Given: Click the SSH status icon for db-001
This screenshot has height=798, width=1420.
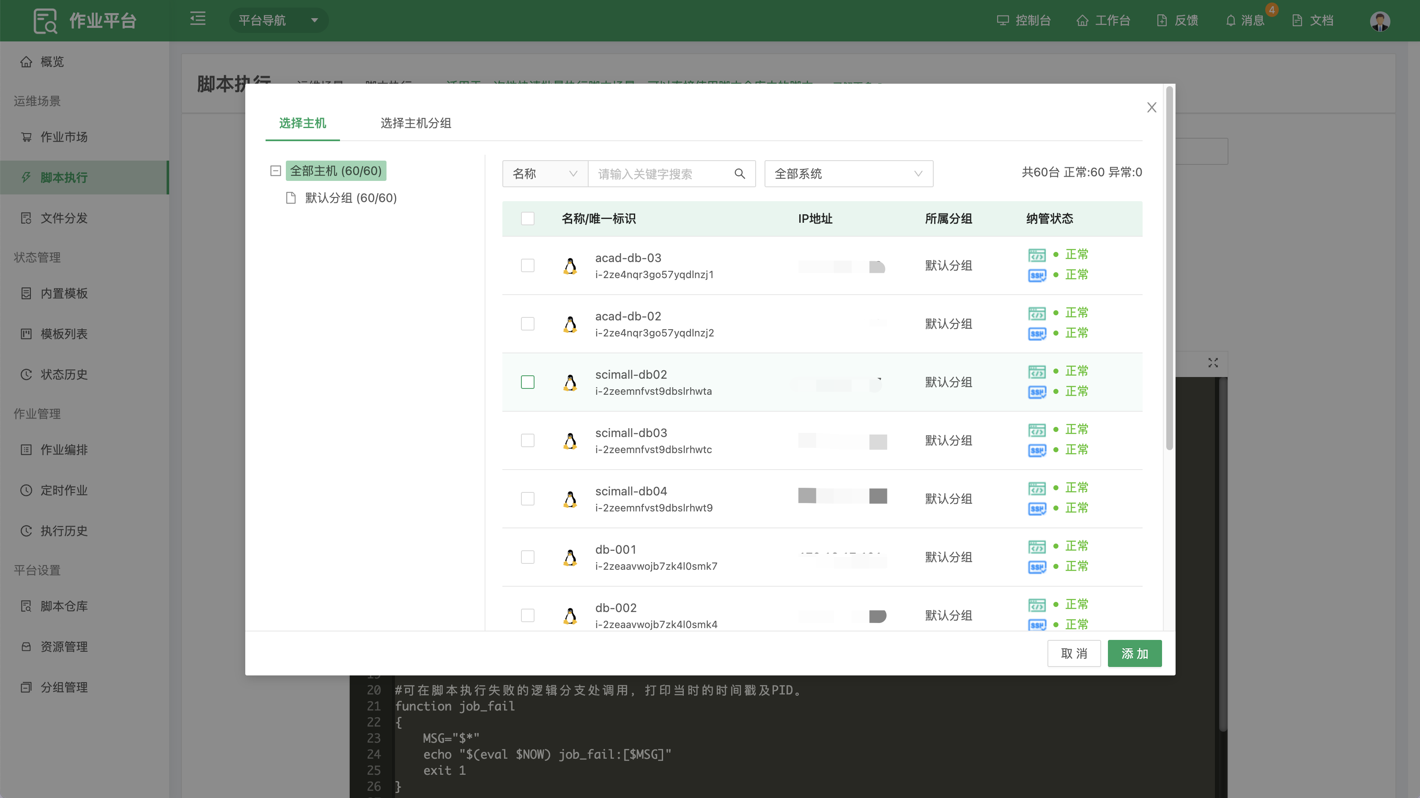Looking at the screenshot, I should tap(1036, 566).
